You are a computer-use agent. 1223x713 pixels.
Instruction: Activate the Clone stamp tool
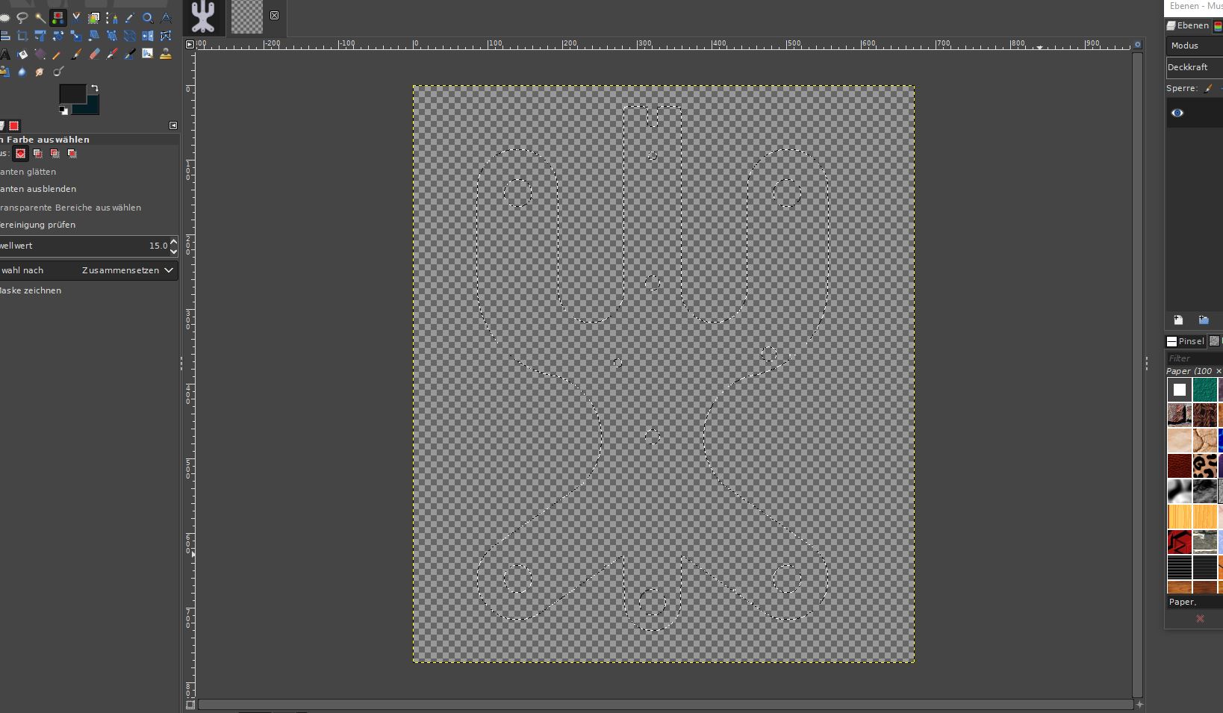click(166, 54)
